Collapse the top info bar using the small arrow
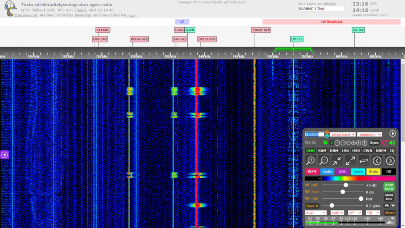The image size is (405, 228). pos(131,16)
